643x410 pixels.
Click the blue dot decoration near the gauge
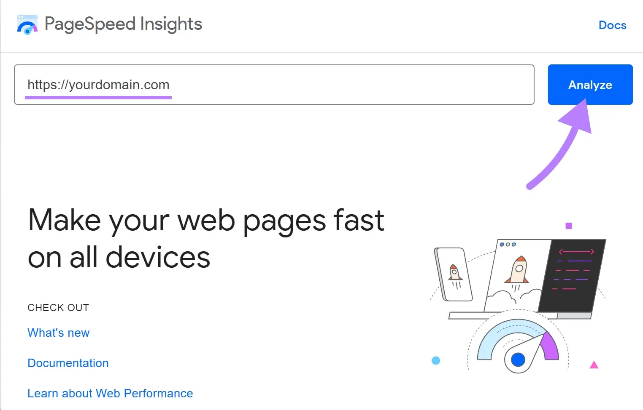(x=436, y=360)
